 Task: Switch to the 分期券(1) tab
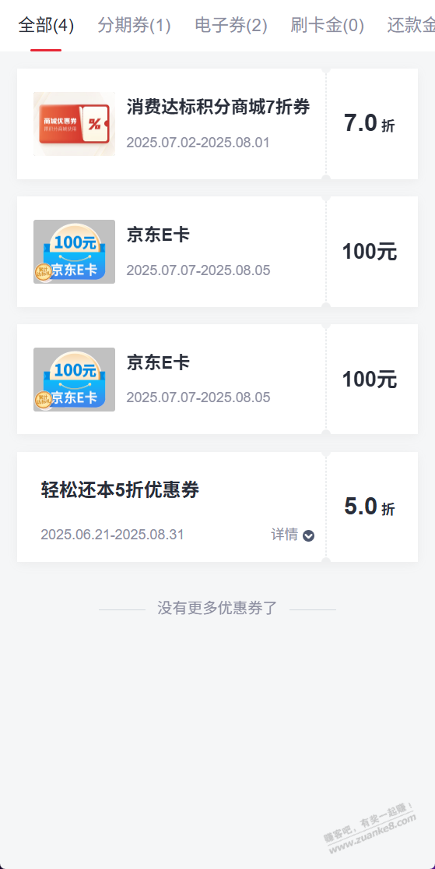coord(135,26)
